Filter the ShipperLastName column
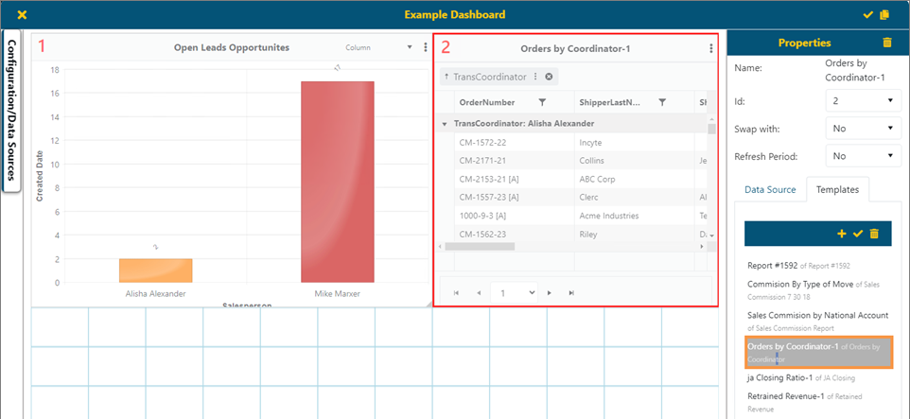The height and width of the screenshot is (419, 910). click(x=662, y=101)
